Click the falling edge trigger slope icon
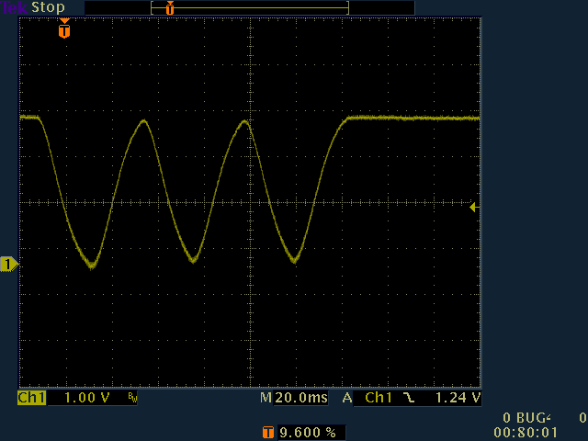Screen dimensions: 588x441 409,399
